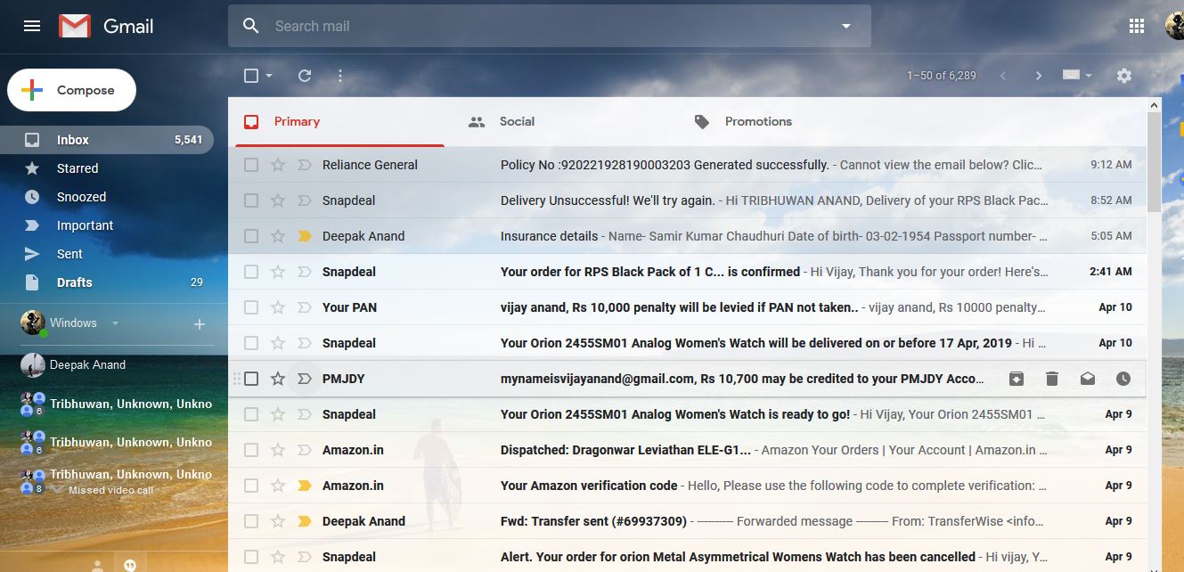Toggle importance marker on Insurance details email
Image resolution: width=1184 pixels, height=572 pixels.
coord(305,236)
